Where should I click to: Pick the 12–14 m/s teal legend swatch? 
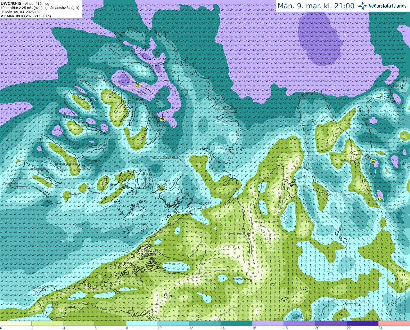pos(205,323)
